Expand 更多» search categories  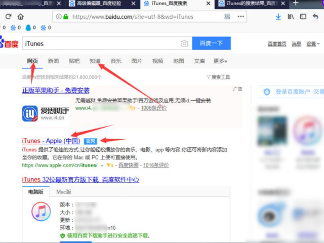pos(220,61)
